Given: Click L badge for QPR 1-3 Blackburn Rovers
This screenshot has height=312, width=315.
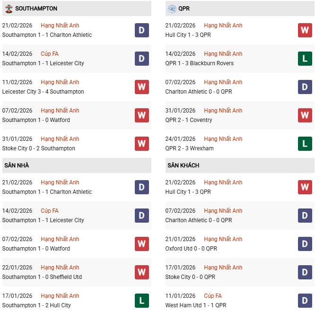Looking at the screenshot, I should coord(305,59).
